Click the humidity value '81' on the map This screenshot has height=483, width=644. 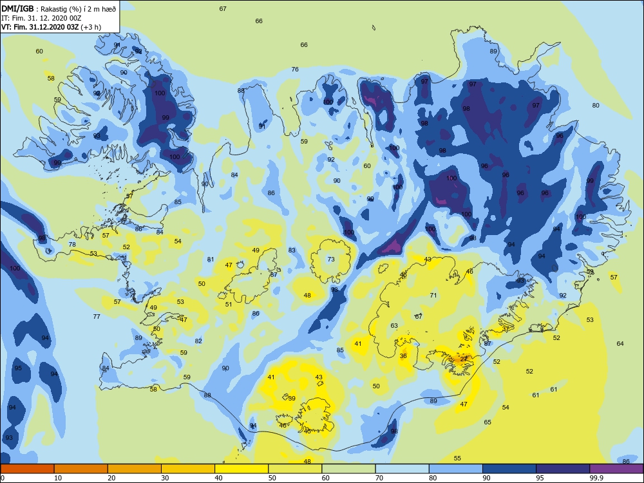pos(211,259)
